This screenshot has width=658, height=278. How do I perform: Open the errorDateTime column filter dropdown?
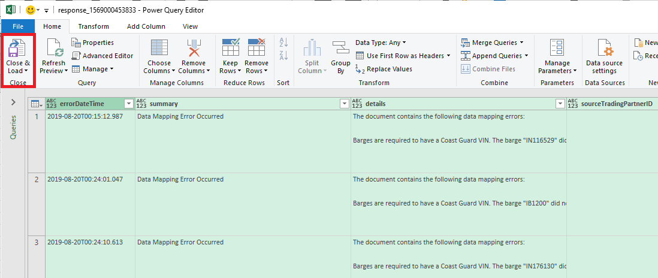[129, 104]
